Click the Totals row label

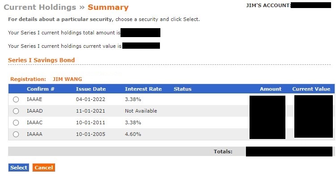[223, 152]
